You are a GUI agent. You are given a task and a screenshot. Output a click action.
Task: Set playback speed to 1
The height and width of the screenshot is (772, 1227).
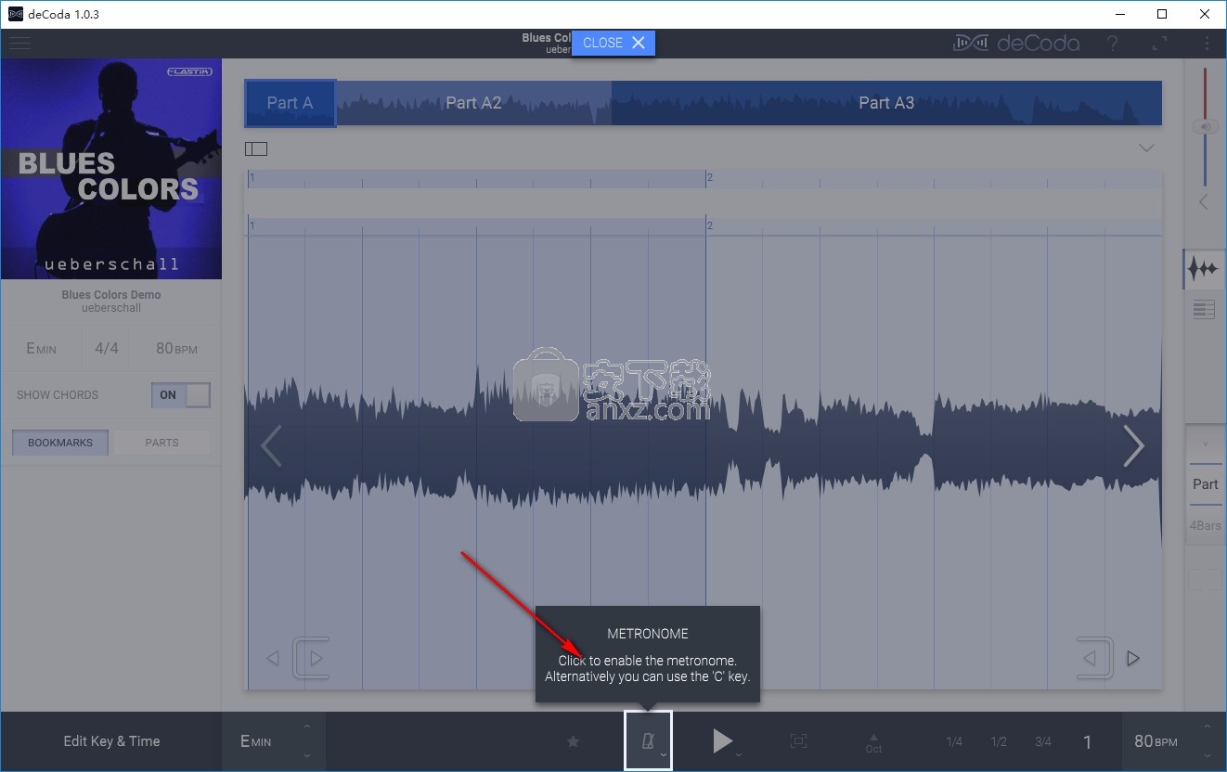(x=1088, y=741)
